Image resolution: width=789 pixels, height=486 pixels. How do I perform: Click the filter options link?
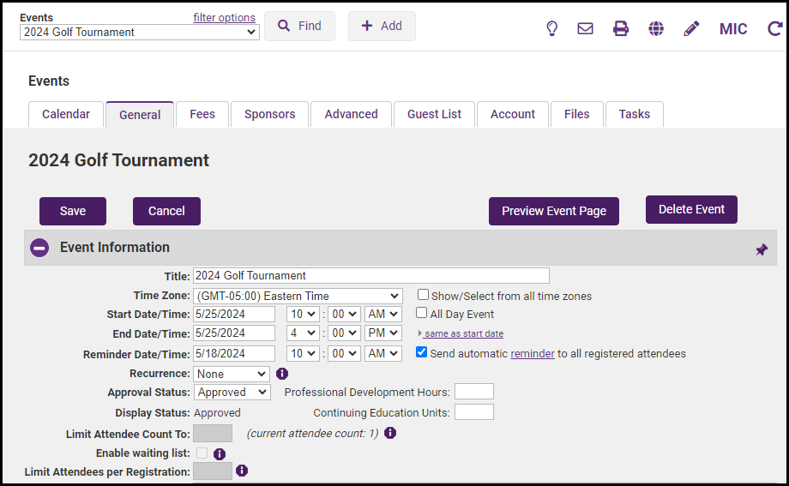tap(224, 17)
